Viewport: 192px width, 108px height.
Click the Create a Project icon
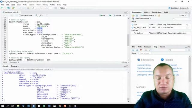tap(8, 8)
